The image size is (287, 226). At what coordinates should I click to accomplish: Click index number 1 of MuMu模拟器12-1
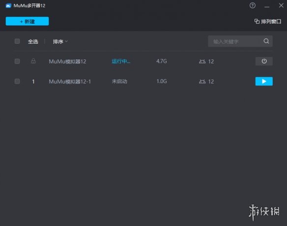pos(33,82)
